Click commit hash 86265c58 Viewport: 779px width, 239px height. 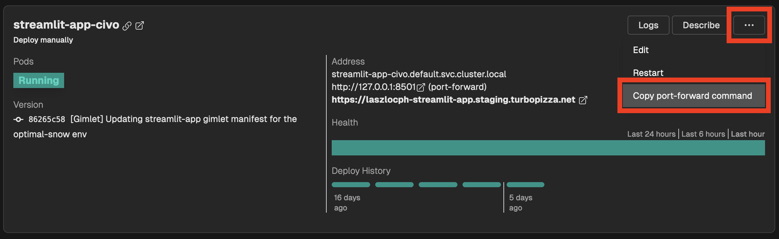tap(47, 119)
